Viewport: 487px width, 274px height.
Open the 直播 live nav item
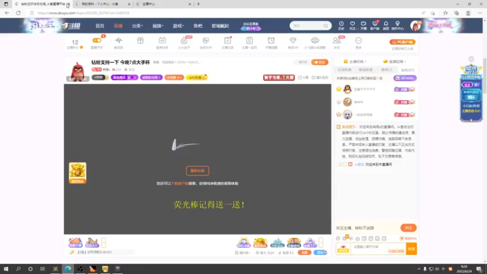coord(118,26)
